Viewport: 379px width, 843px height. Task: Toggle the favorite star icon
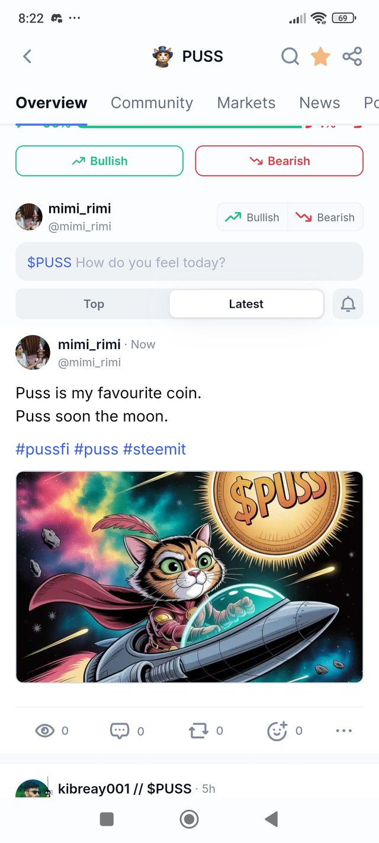click(x=320, y=56)
